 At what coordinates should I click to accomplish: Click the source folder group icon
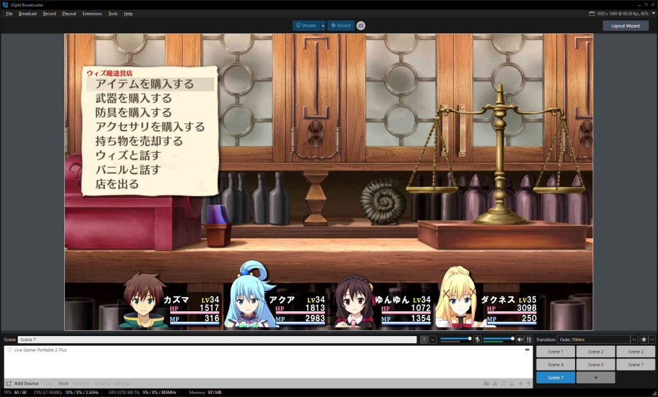click(x=486, y=384)
